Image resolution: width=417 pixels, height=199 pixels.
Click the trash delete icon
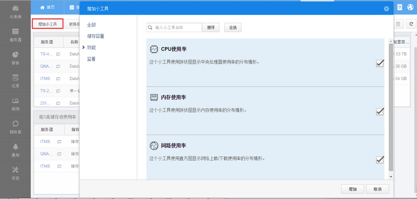tap(398, 24)
